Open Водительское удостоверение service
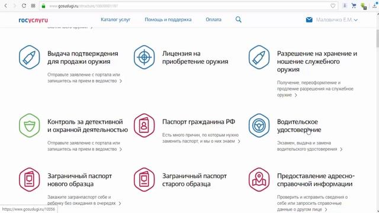 point(299,126)
